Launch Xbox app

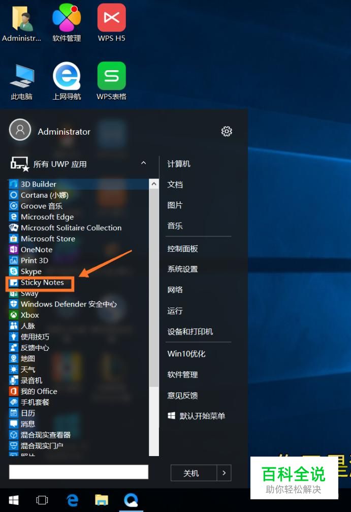tap(78, 315)
